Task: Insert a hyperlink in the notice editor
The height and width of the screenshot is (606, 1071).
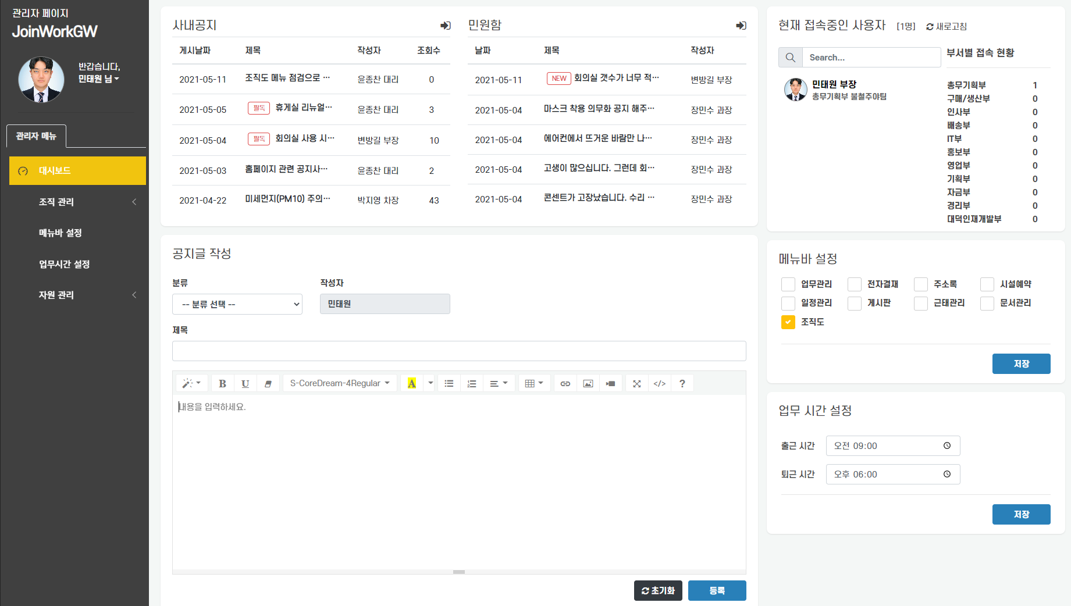Action: [564, 383]
